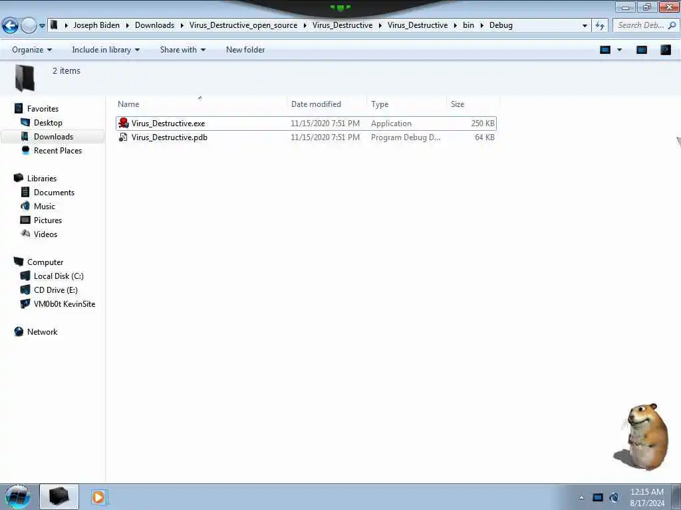
Task: Select the Virus_Destructive.pdb file icon
Action: click(123, 137)
